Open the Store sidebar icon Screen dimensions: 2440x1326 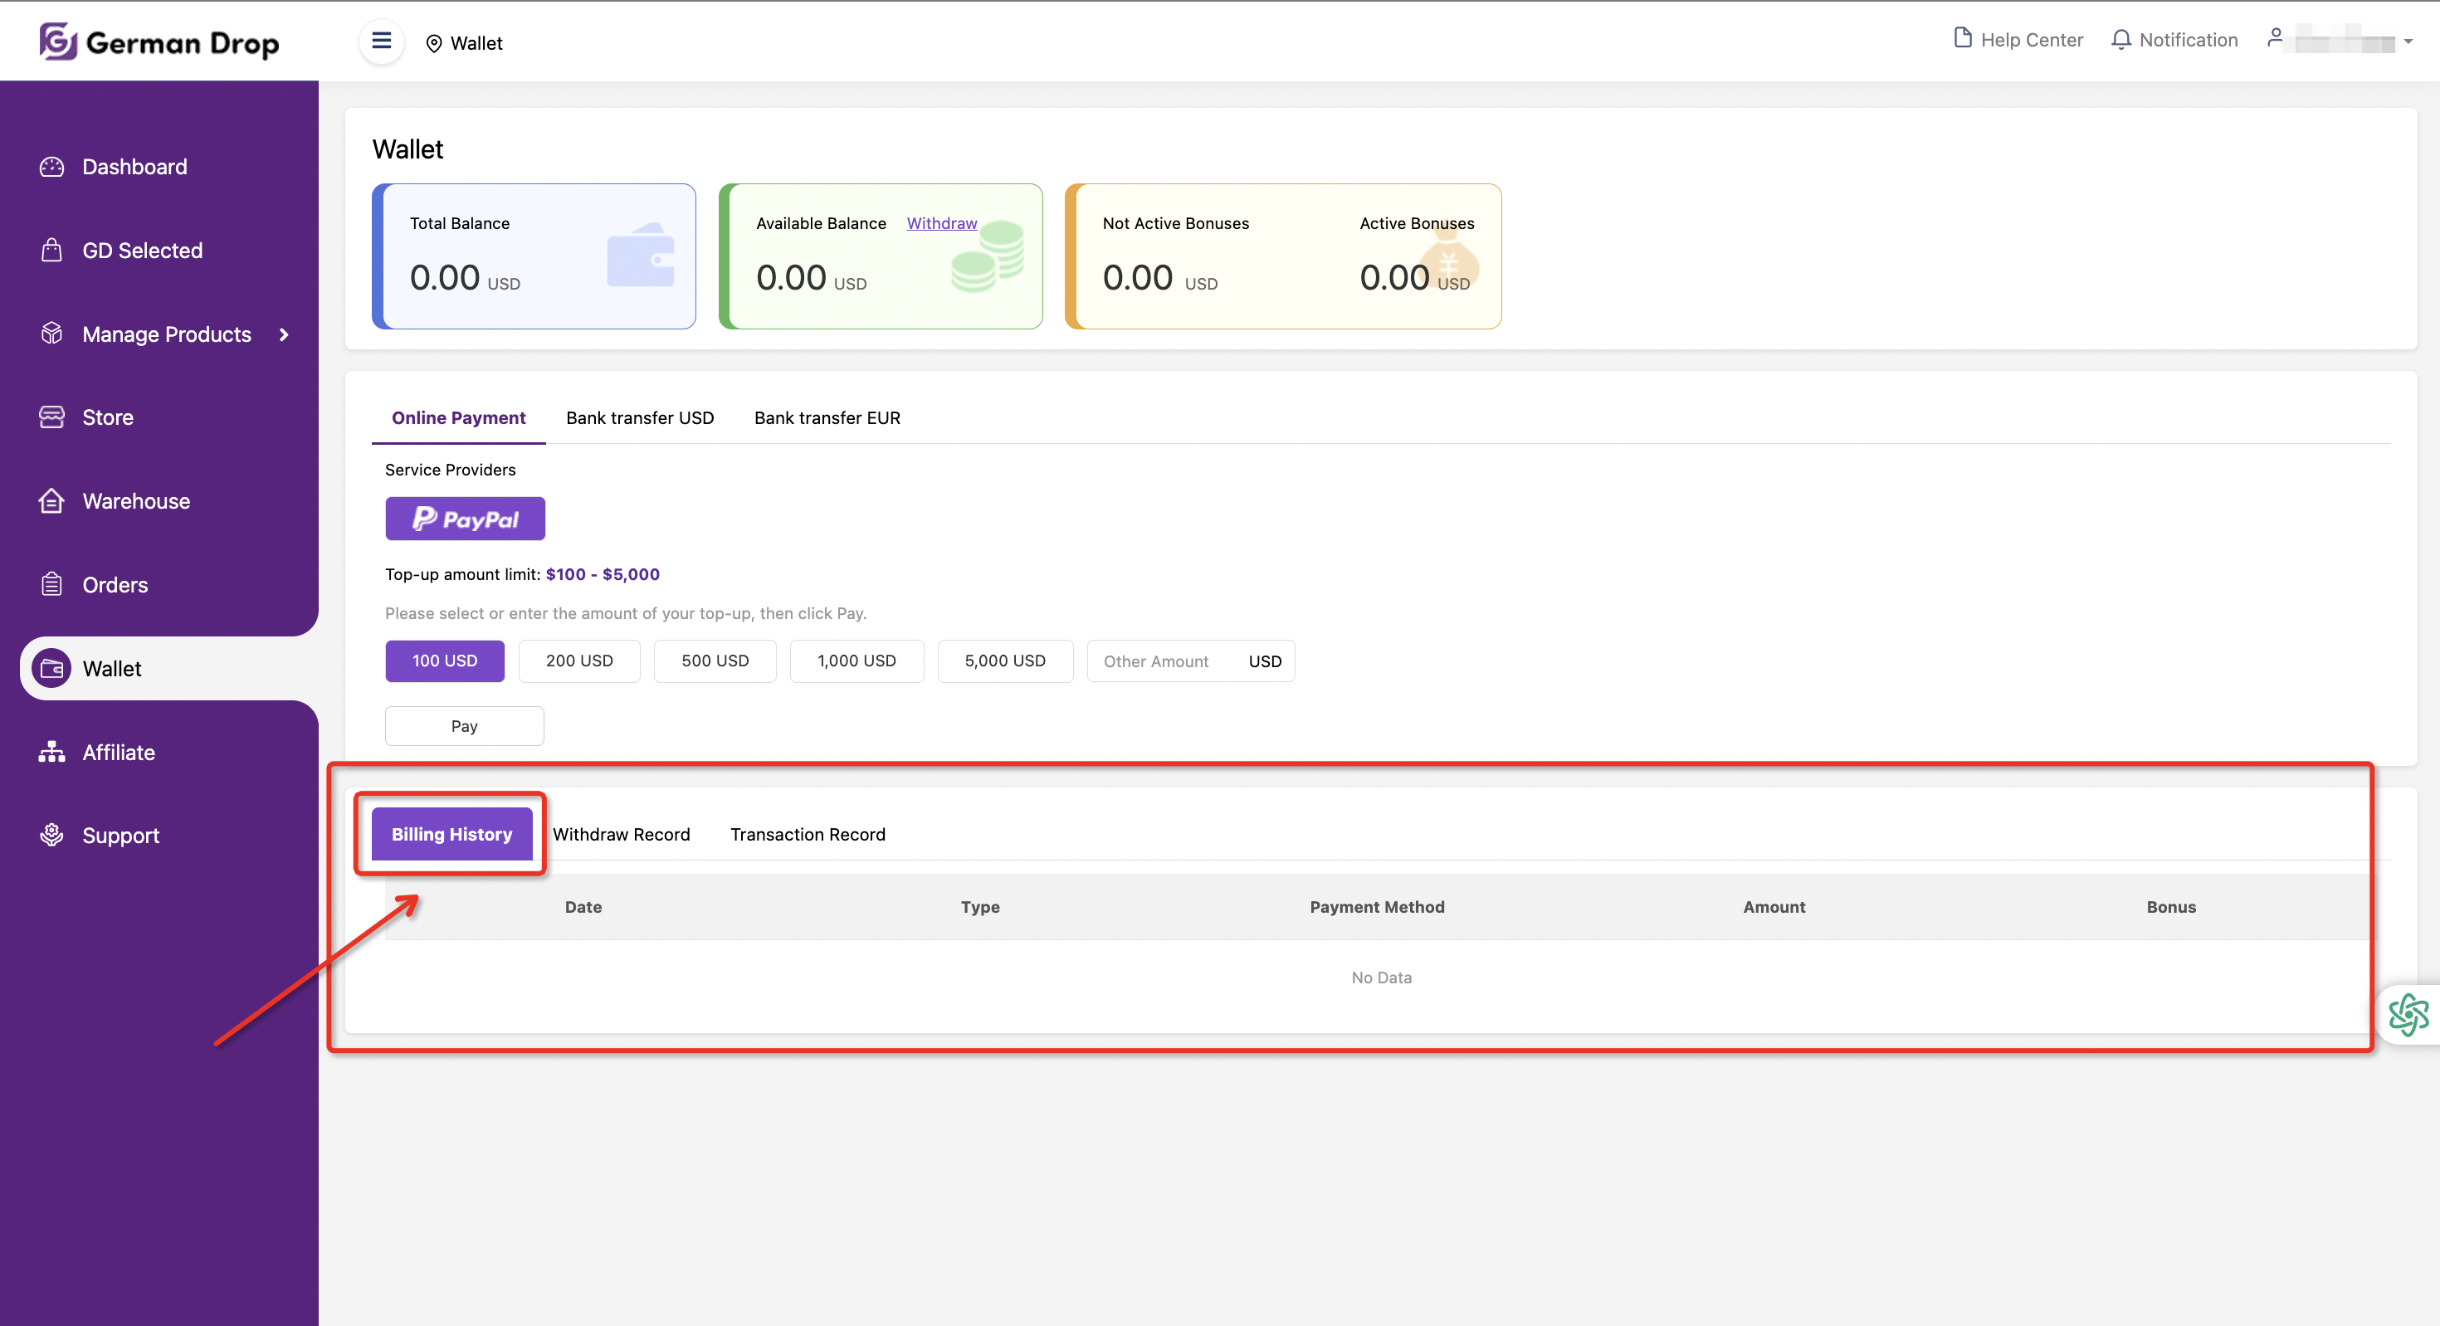pyautogui.click(x=51, y=417)
